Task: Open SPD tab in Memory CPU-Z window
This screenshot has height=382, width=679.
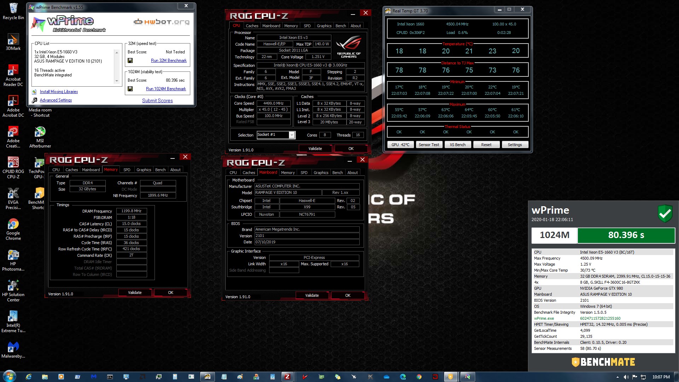Action: pyautogui.click(x=127, y=170)
